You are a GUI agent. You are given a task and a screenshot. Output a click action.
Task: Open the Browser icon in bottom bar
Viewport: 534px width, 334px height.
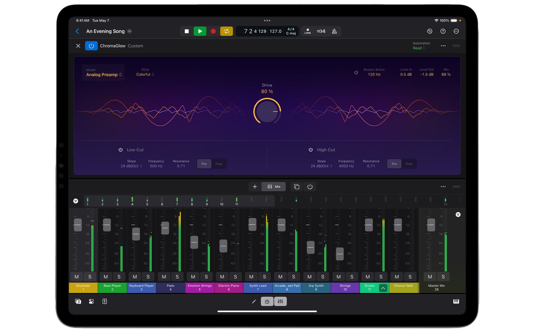tap(78, 302)
